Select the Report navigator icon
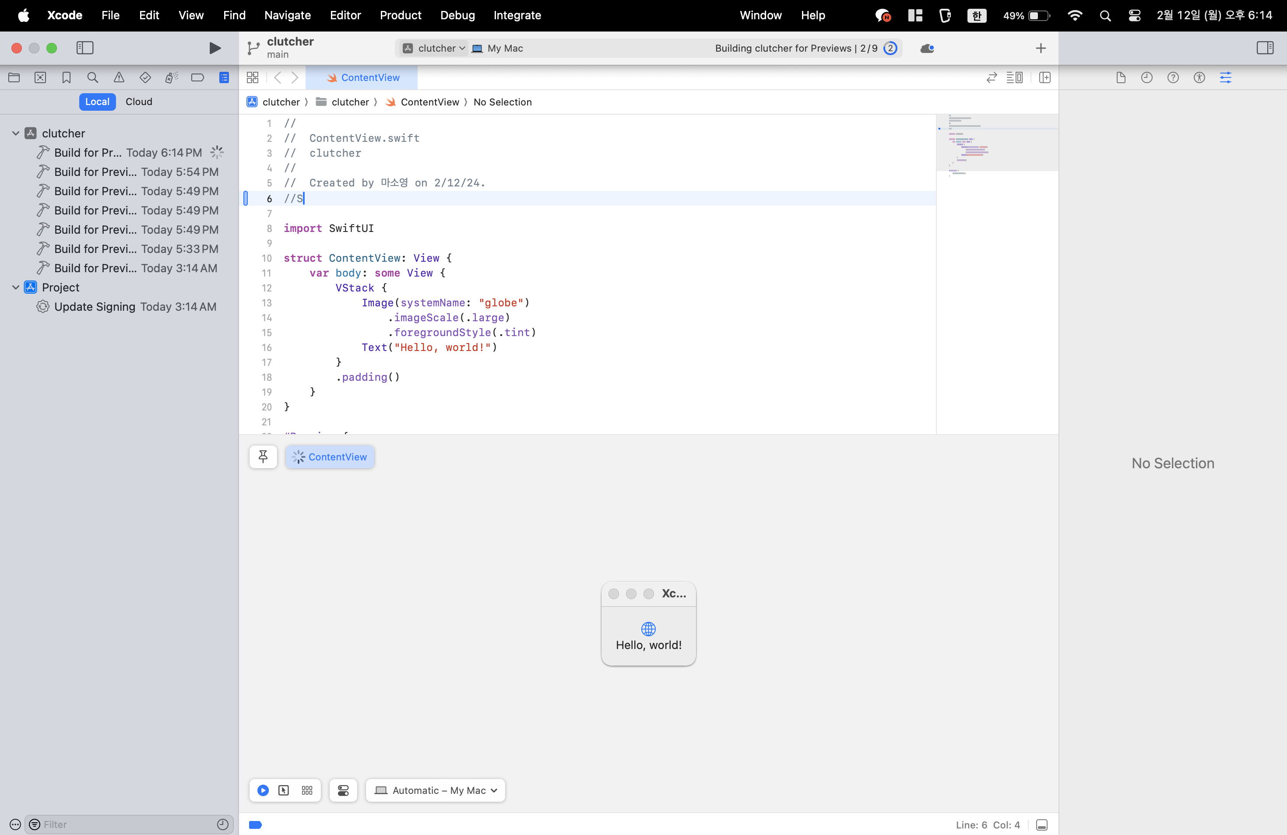This screenshot has height=835, width=1287. click(x=224, y=77)
